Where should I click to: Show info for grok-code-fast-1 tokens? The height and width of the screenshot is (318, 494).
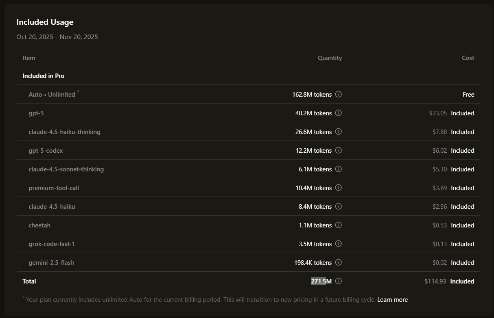click(339, 244)
